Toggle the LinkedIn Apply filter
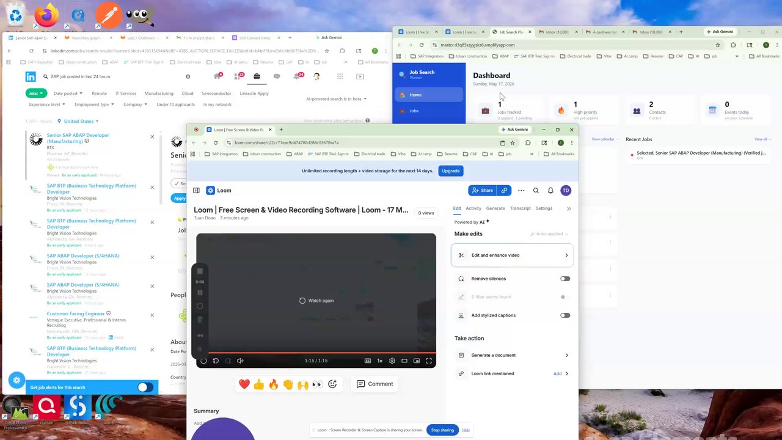 pyautogui.click(x=254, y=94)
